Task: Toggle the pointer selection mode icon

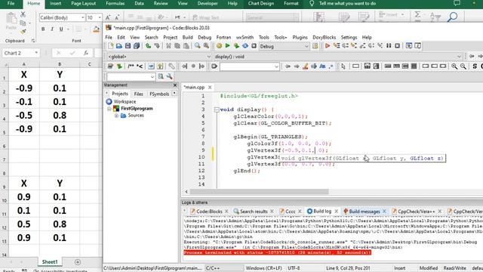Action: 343,66
